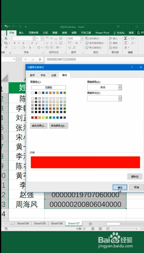Toggle Underline formatting in ribbon

(23, 43)
